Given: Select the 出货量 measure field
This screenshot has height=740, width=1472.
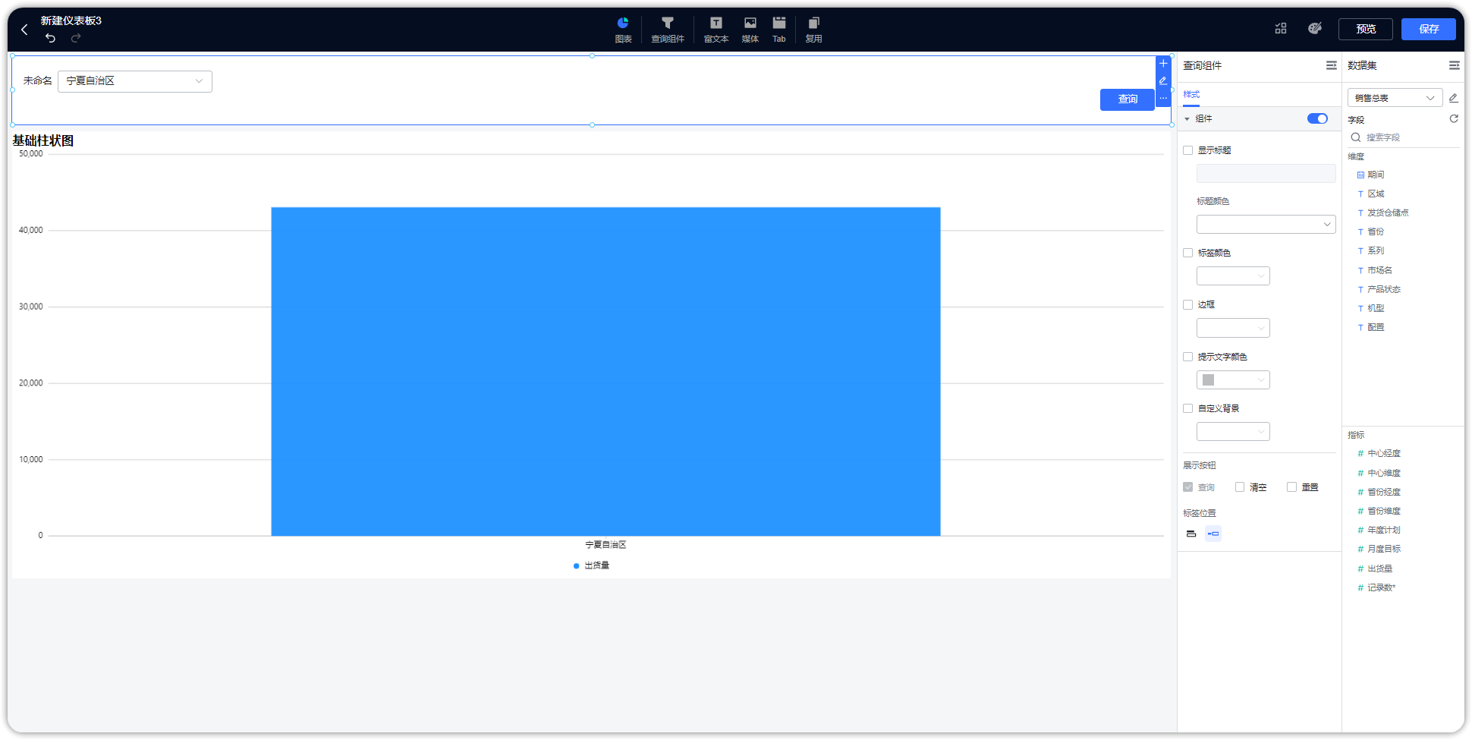Looking at the screenshot, I should [1379, 568].
